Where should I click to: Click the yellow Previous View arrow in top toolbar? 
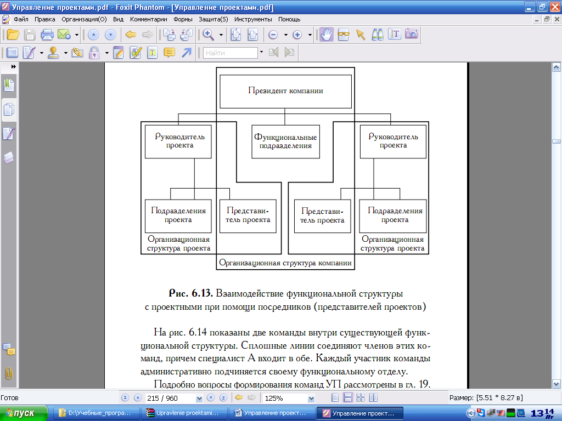(x=131, y=35)
